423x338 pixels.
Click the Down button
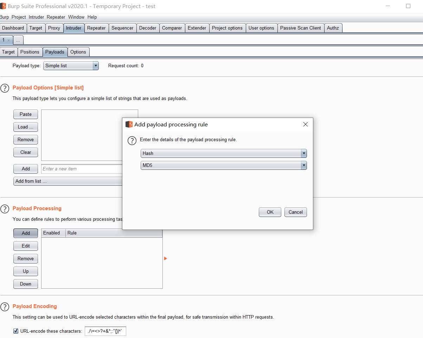[26, 284]
